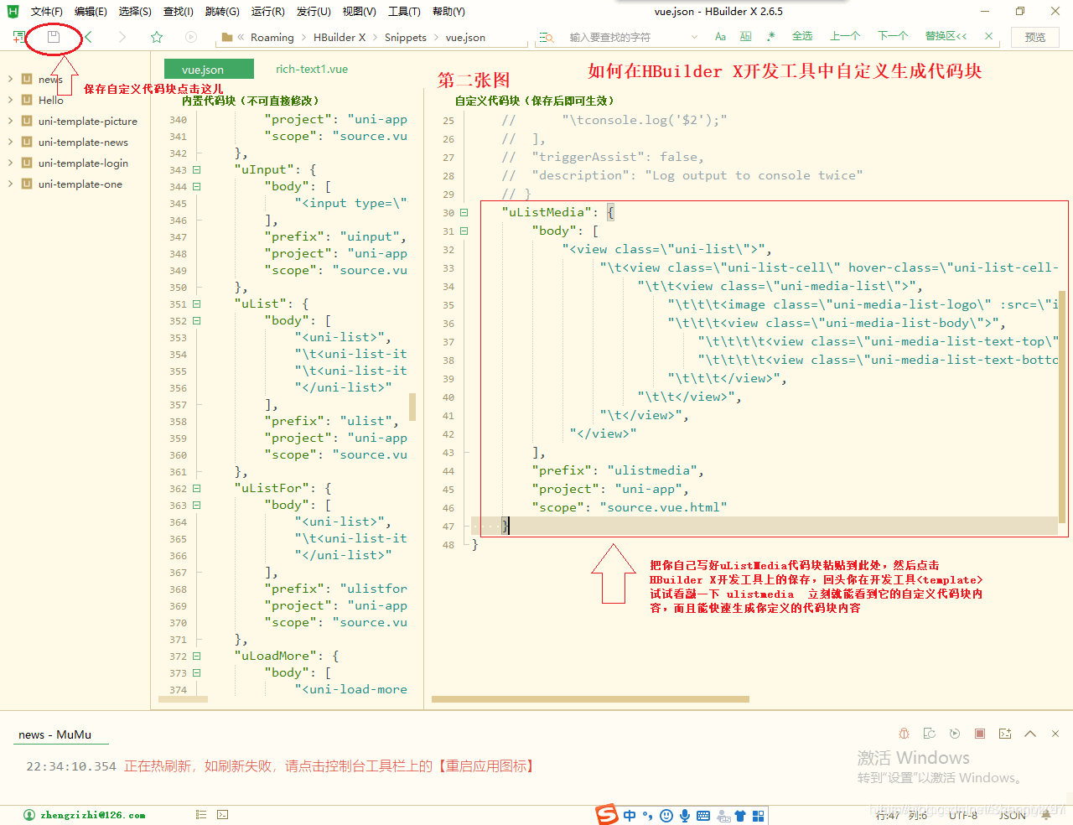Expand the uni-template-login project
1073x825 pixels.
10,163
